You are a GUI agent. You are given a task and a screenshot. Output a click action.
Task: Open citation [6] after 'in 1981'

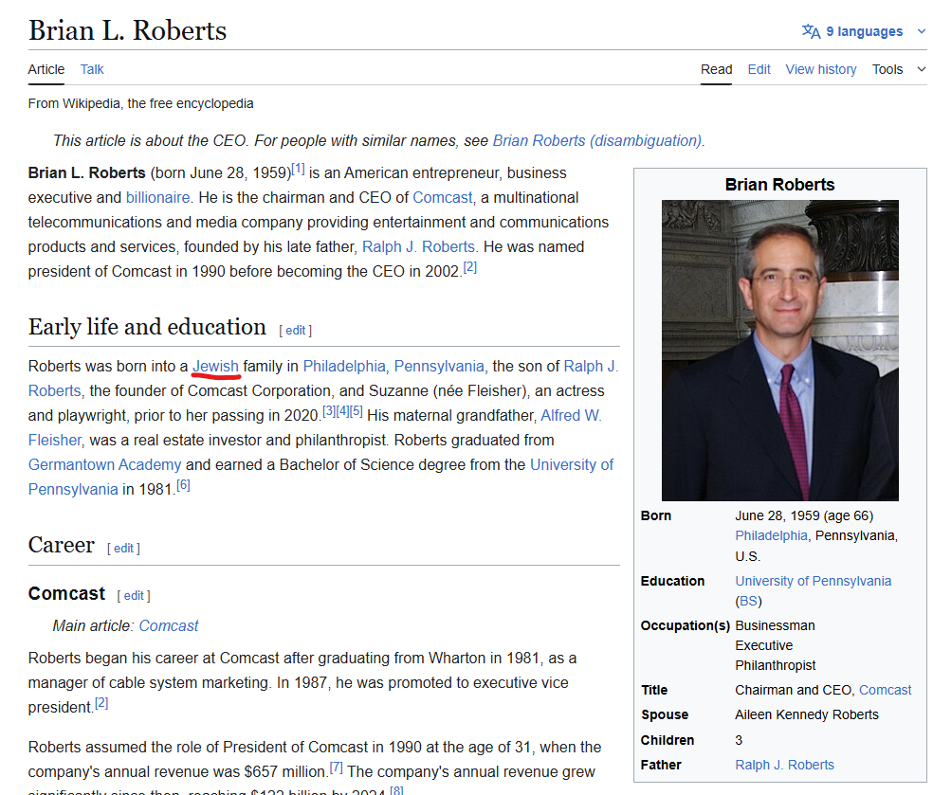183,486
